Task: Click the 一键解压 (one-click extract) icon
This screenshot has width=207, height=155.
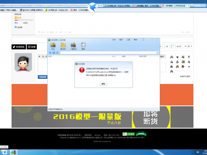Action: pos(73,46)
